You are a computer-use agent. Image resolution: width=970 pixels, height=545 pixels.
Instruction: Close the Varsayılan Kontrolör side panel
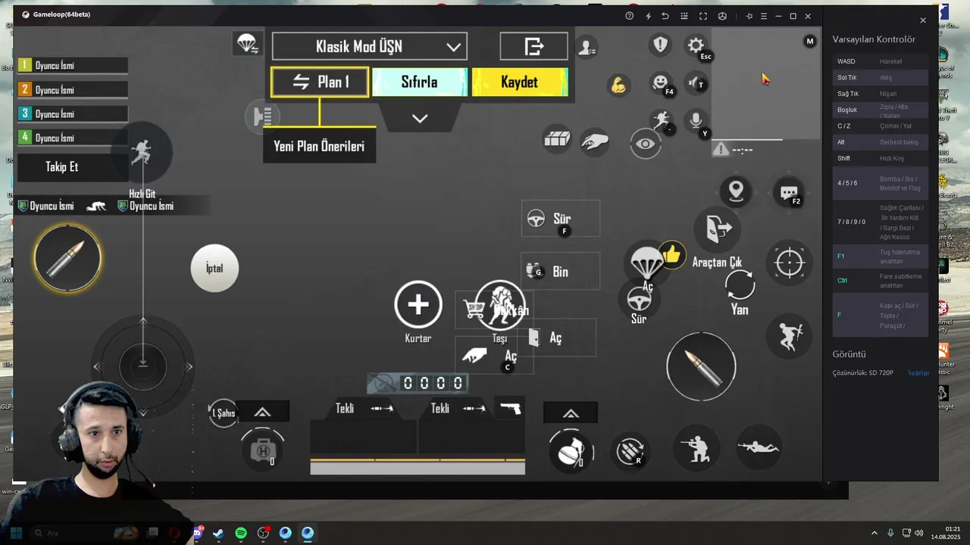(923, 20)
